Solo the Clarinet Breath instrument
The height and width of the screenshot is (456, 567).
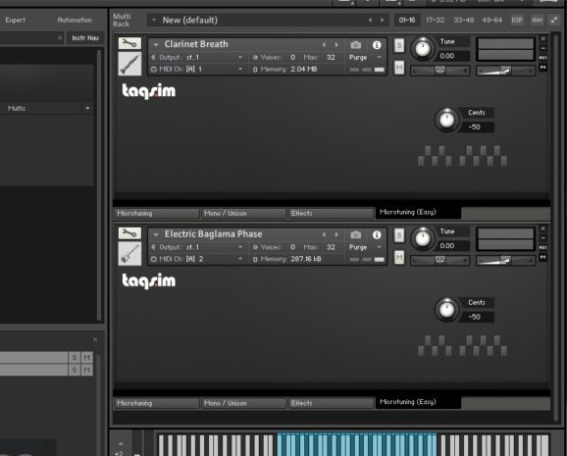click(x=399, y=45)
